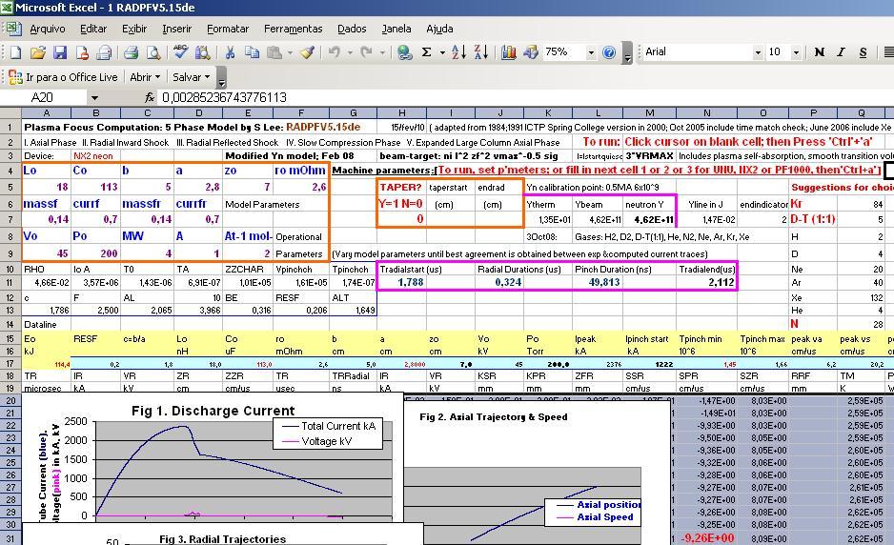894x545 pixels.
Task: Click the Excel workbook icon beside Arquivo
Action: 13,29
